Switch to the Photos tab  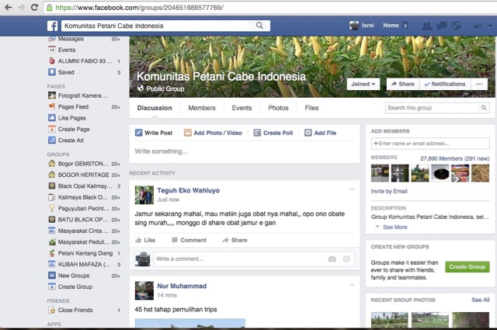click(278, 108)
